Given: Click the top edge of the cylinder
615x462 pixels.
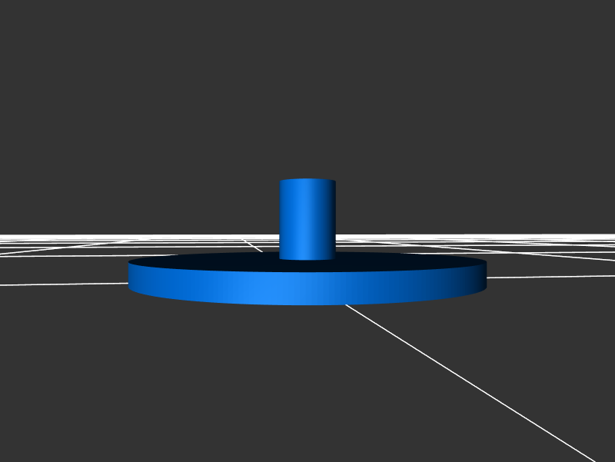Looking at the screenshot, I should pyautogui.click(x=307, y=181).
